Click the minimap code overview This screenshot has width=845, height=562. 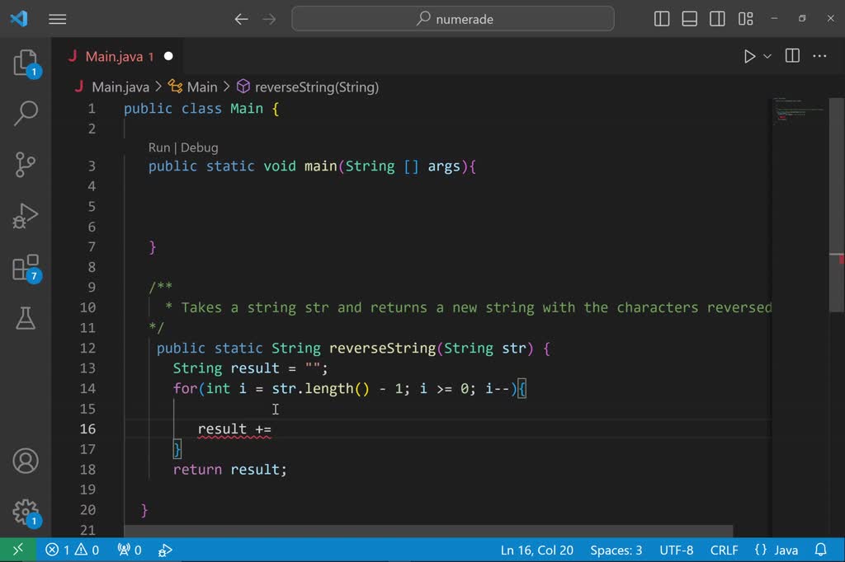(x=799, y=110)
